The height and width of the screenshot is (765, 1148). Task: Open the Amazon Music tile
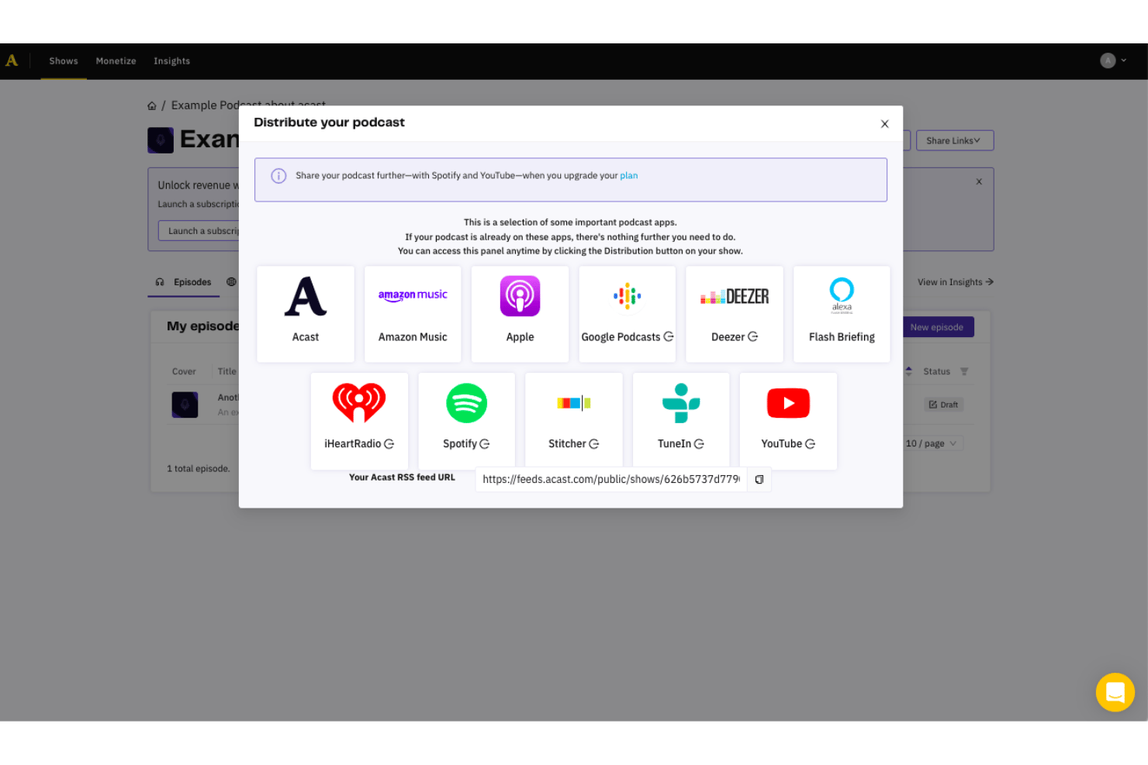click(x=413, y=314)
